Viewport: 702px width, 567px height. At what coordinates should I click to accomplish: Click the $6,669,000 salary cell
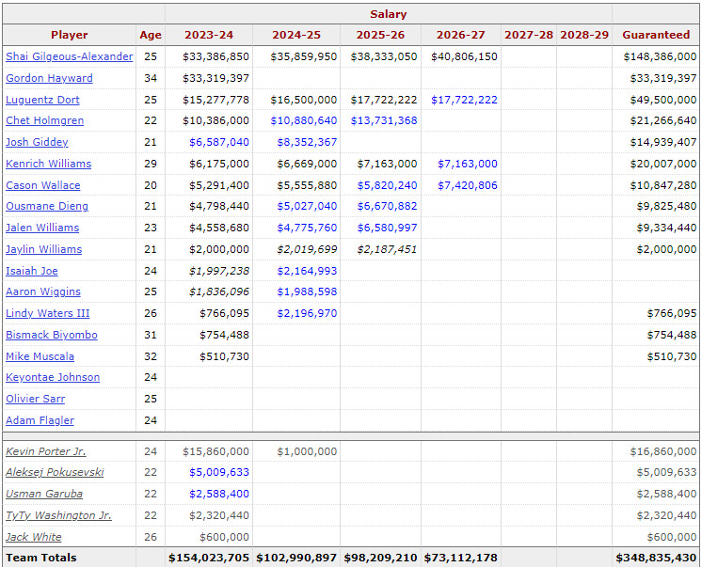pyautogui.click(x=307, y=164)
